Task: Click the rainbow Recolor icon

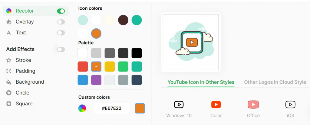Action: 9,11
